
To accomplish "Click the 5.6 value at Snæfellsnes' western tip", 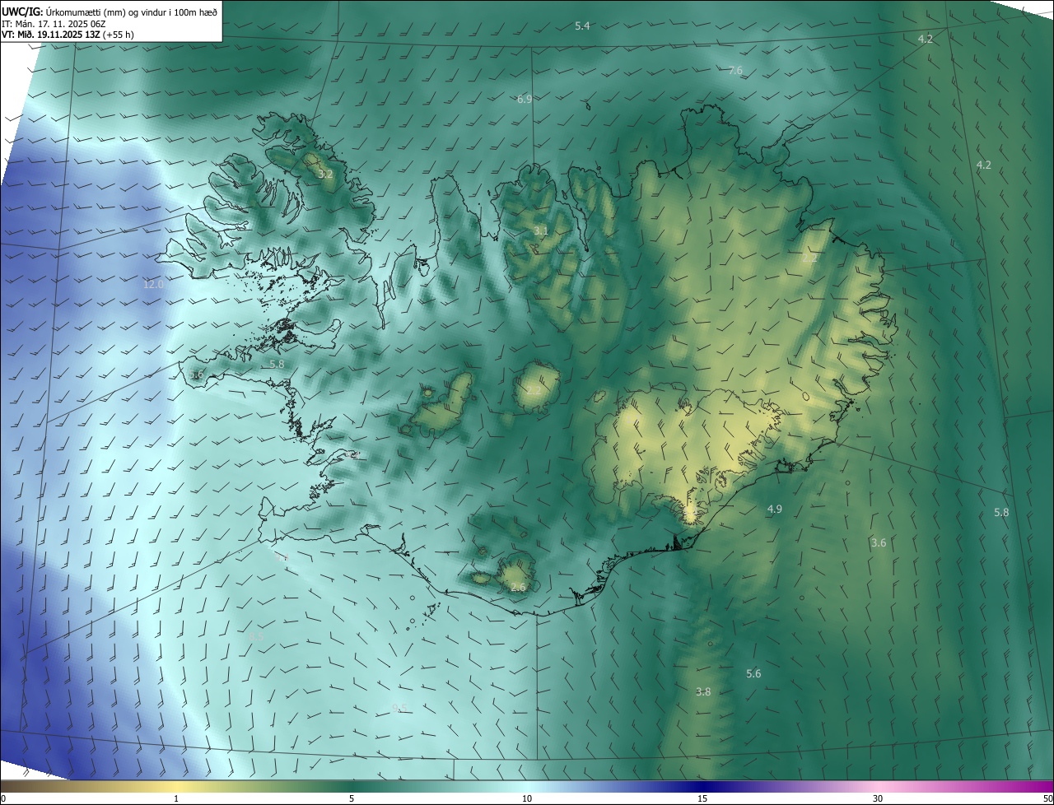I will click(x=196, y=375).
